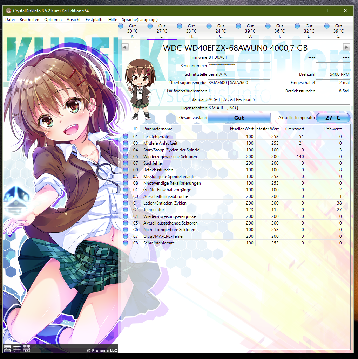Open the Festplatte menu
Viewport: 358px width, 359px height.
coord(94,20)
